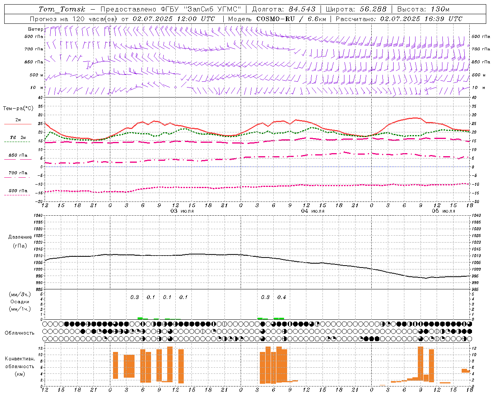Click the '05 июля' date label
Image resolution: width=492 pixels, height=393 pixels.
tap(444, 211)
